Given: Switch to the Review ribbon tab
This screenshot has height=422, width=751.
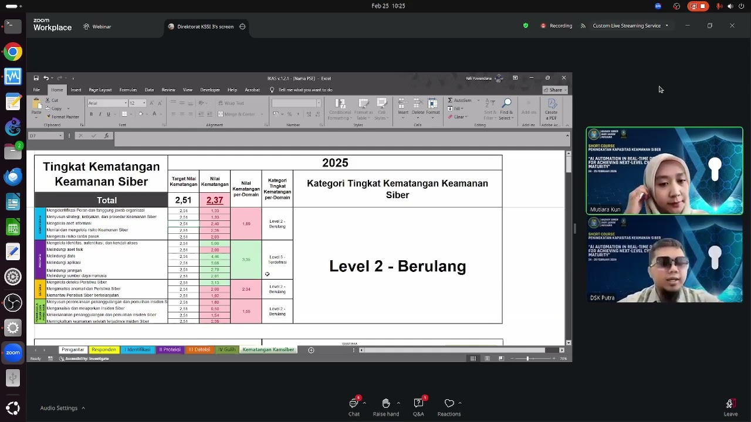Looking at the screenshot, I should click(168, 90).
